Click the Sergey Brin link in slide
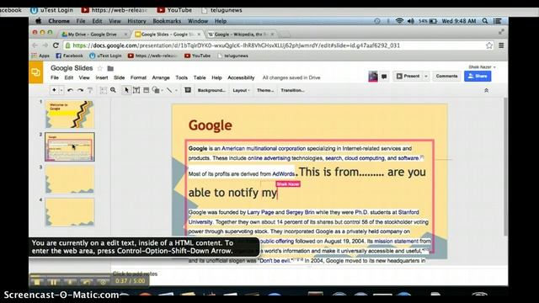The height and width of the screenshot is (303, 539). (300, 212)
